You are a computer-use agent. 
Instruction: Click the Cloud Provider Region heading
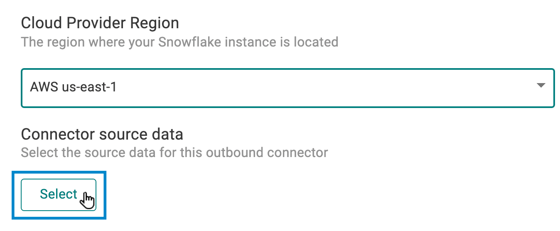(x=100, y=23)
